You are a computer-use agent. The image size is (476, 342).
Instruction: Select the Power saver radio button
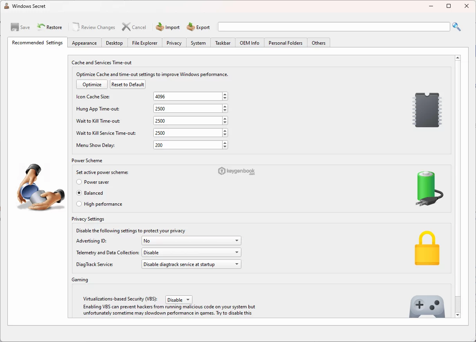[79, 182]
